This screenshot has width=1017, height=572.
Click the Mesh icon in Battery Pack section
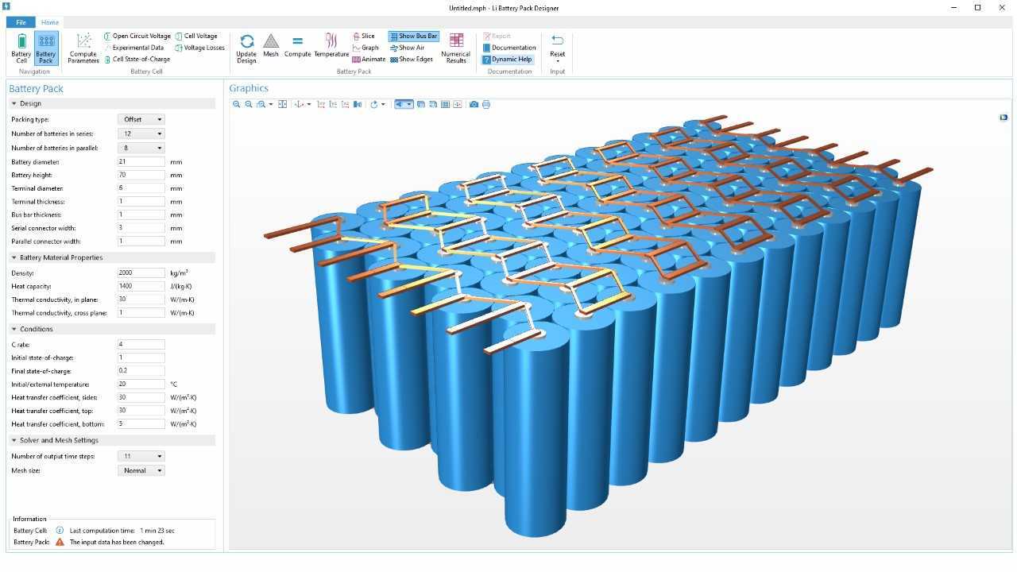point(271,48)
